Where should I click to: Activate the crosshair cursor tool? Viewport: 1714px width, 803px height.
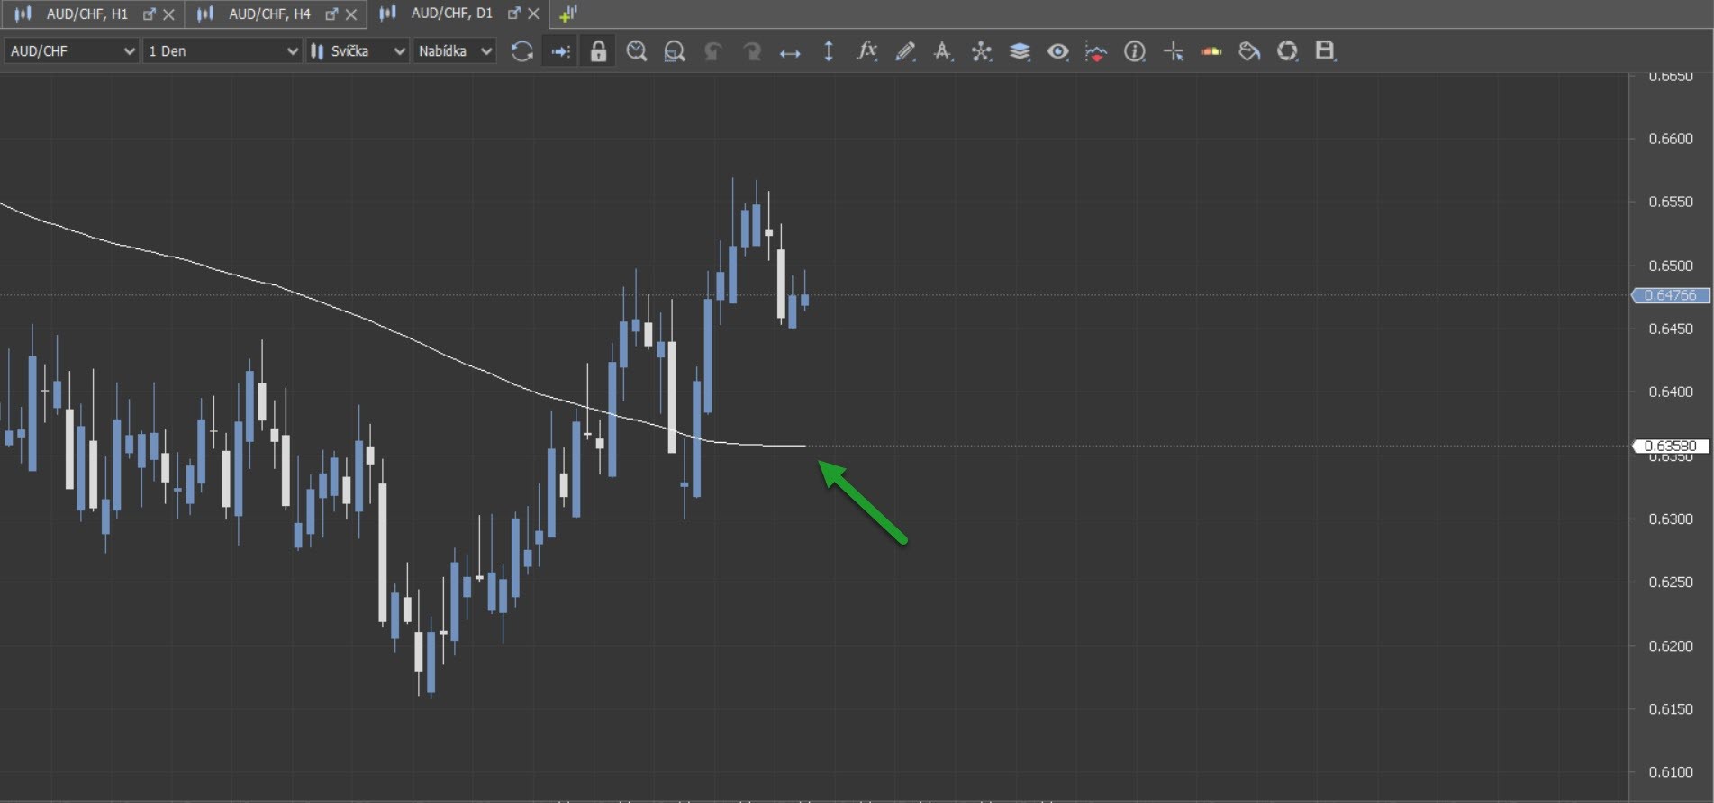[1173, 51]
